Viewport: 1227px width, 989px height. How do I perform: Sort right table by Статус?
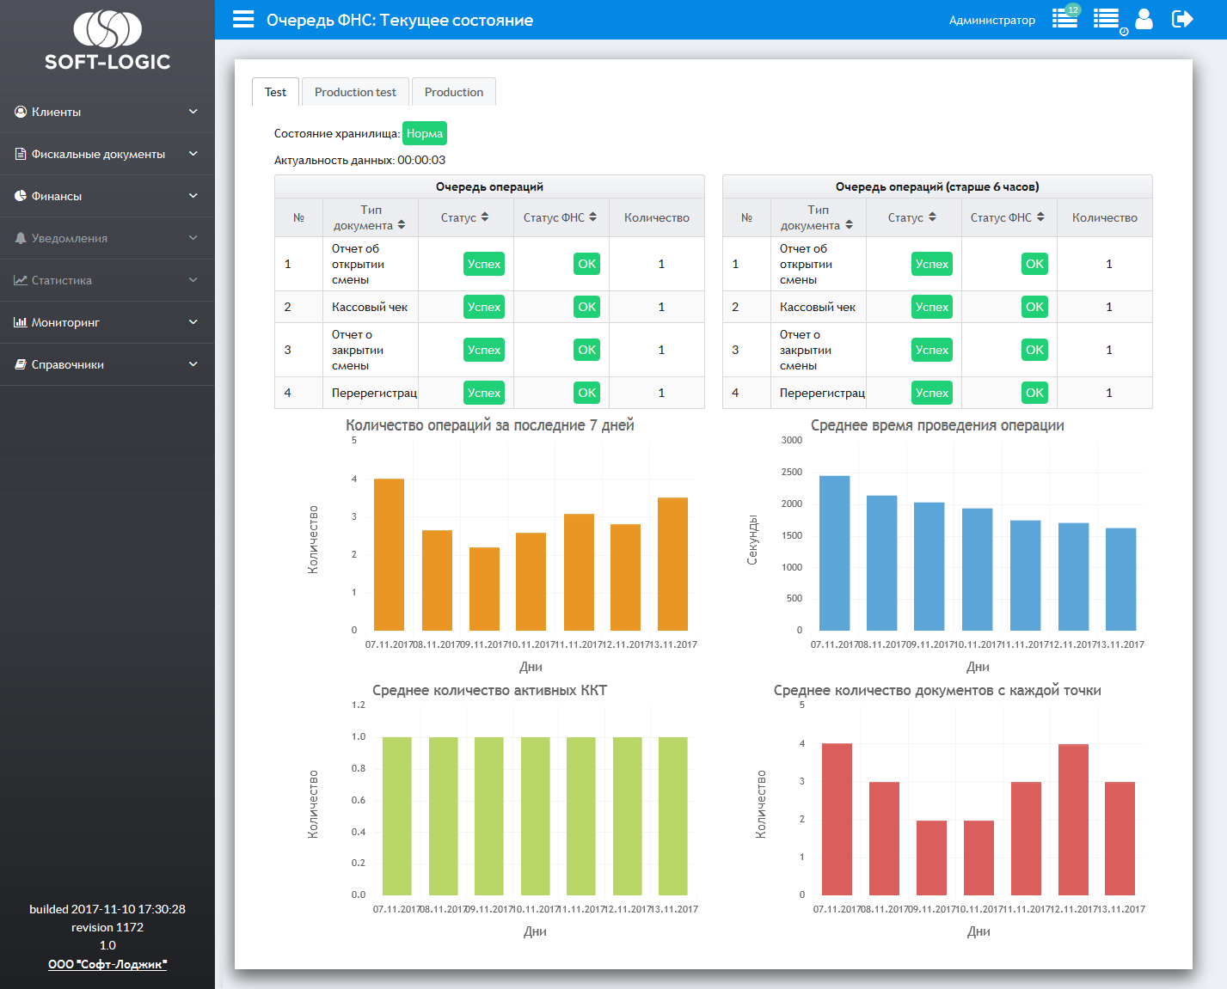pos(932,217)
